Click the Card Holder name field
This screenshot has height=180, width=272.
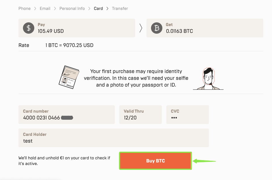click(113, 138)
